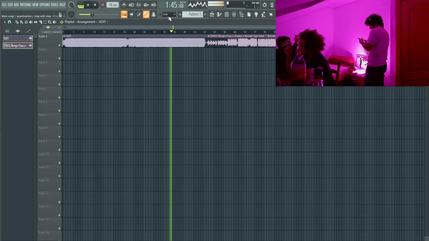Open the OPTIONS menu
Viewport: 429px width, 241px height.
[x=45, y=5]
